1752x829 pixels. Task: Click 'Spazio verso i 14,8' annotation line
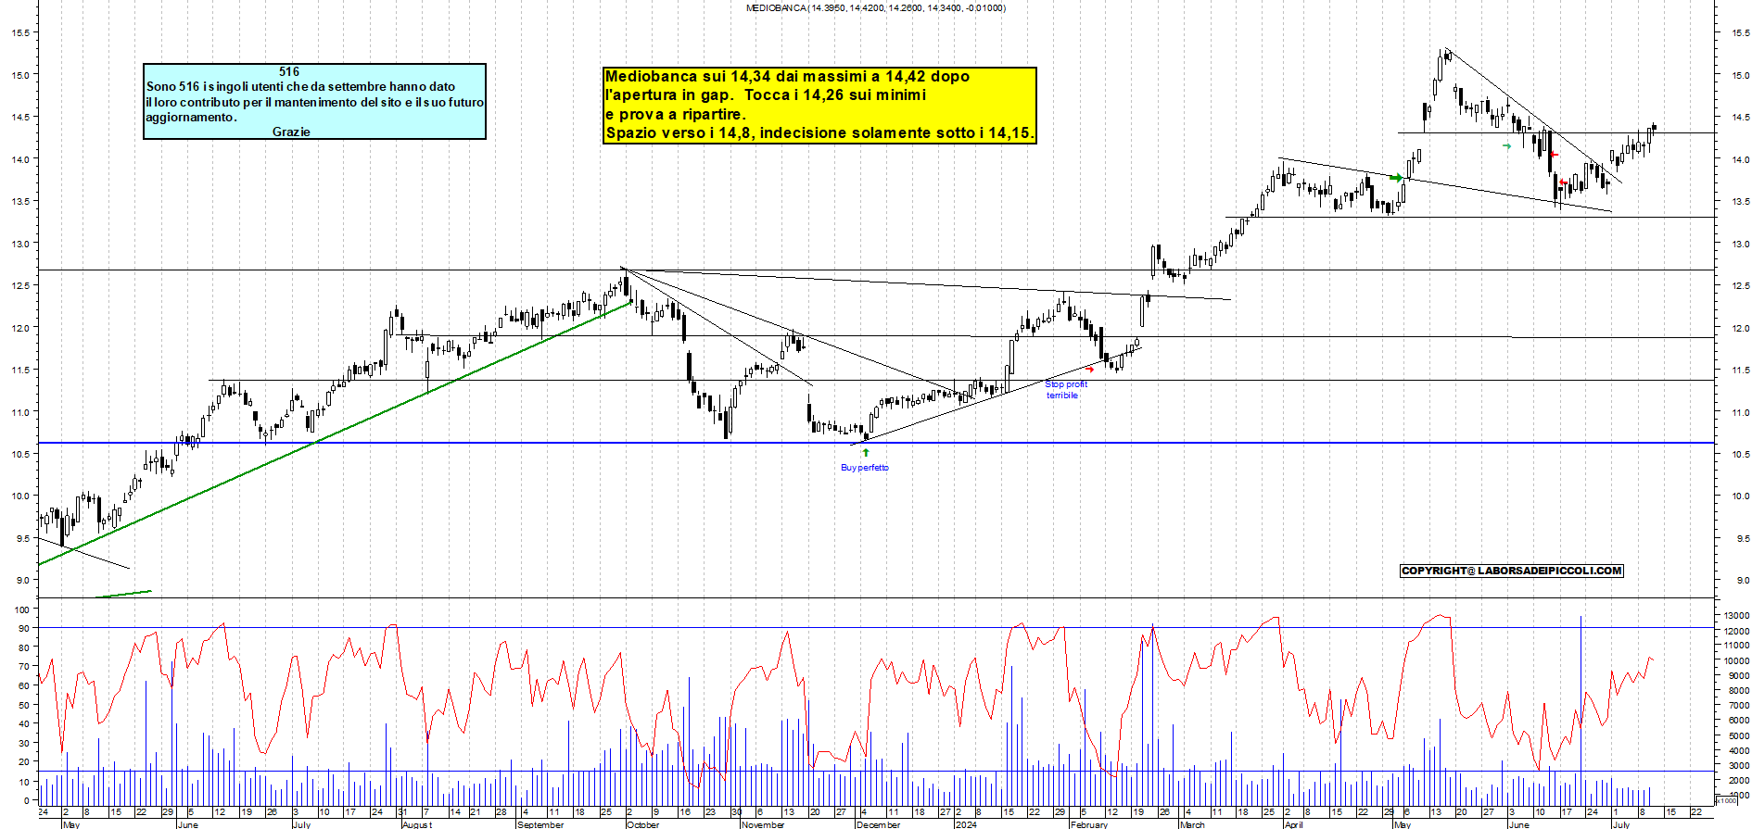pyautogui.click(x=819, y=133)
